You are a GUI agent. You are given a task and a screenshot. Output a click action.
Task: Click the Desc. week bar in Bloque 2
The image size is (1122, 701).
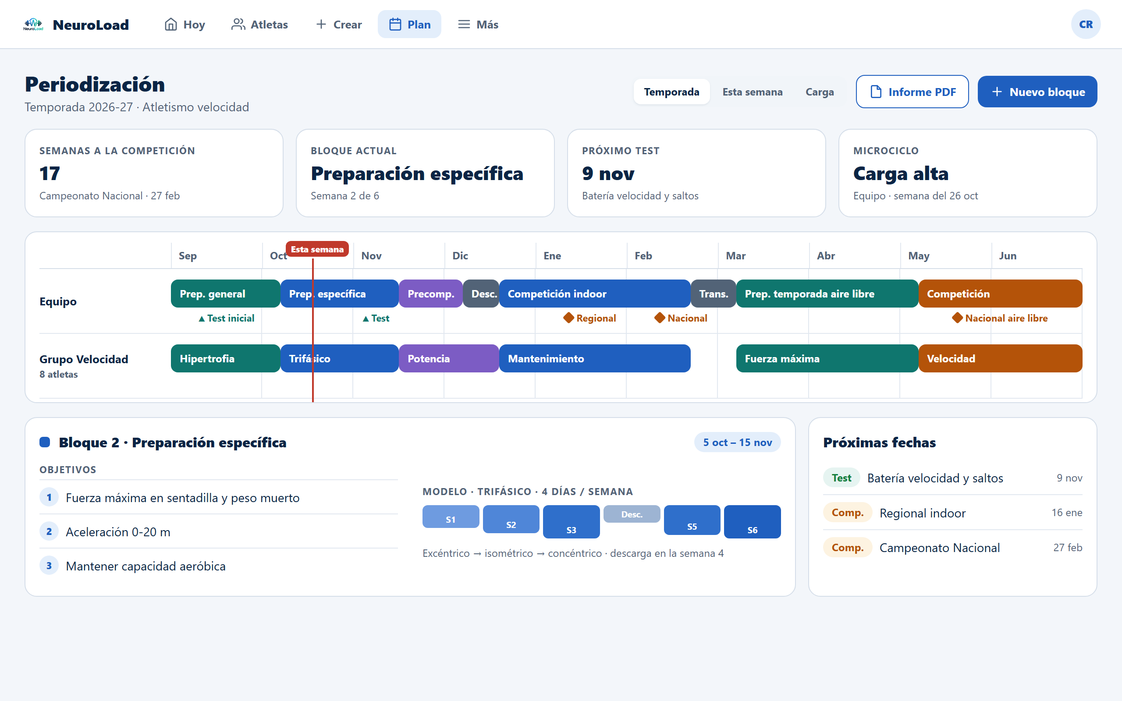coord(632,514)
